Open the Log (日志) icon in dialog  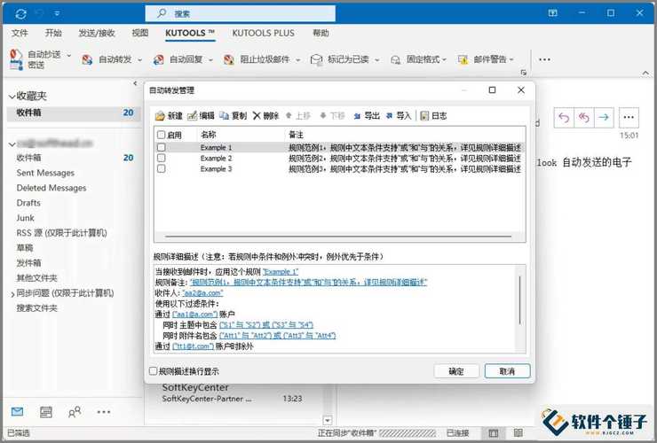(x=424, y=116)
